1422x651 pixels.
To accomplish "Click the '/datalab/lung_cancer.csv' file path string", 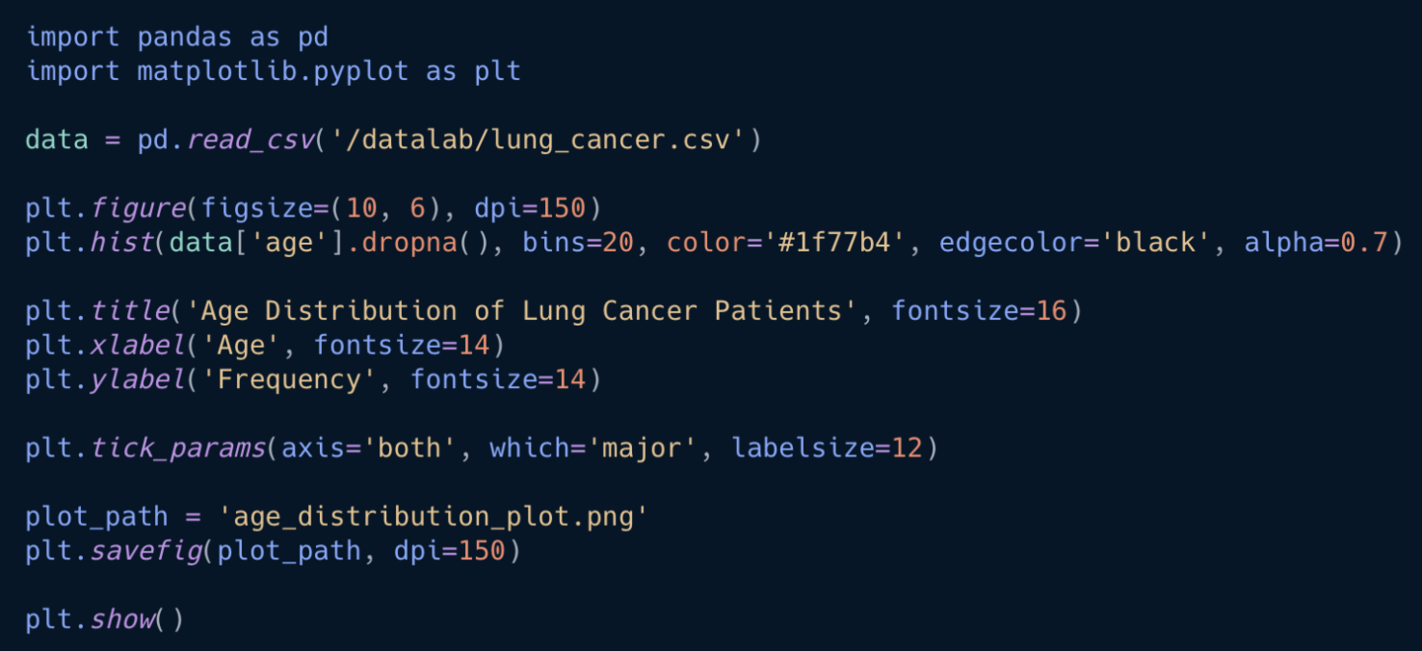I will [538, 139].
